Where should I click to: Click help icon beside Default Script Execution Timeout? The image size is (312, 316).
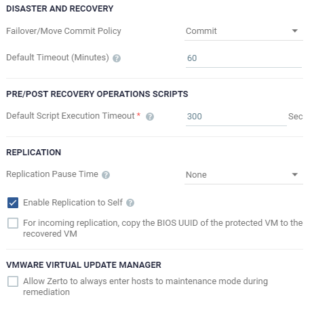150,117
